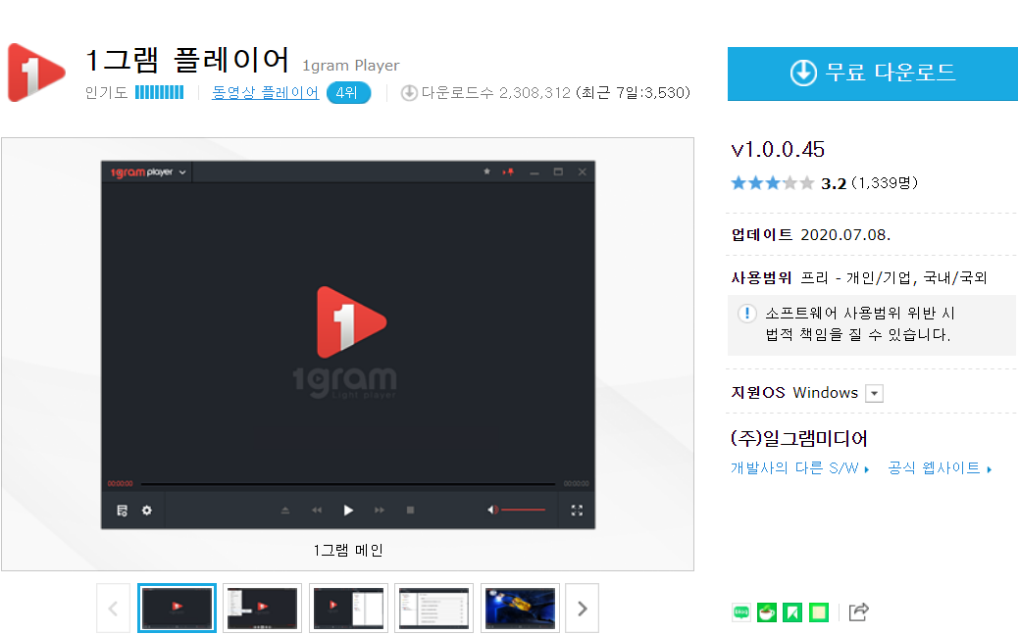Expand the 지원OS Windows dropdown

(874, 394)
